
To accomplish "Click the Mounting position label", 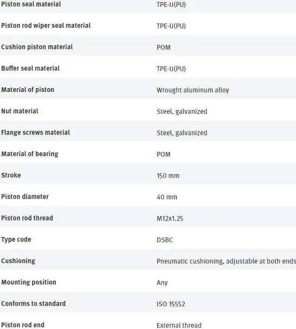I will click(29, 282).
